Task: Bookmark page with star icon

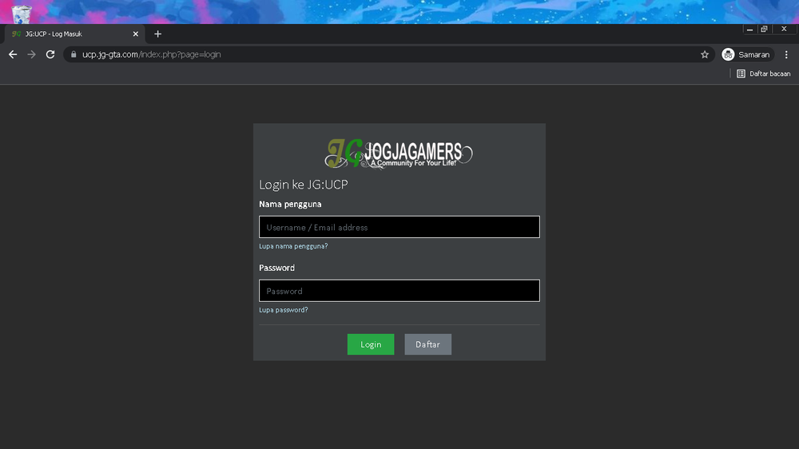Action: (x=705, y=54)
